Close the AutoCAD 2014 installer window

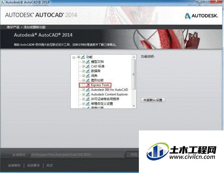(216, 2)
